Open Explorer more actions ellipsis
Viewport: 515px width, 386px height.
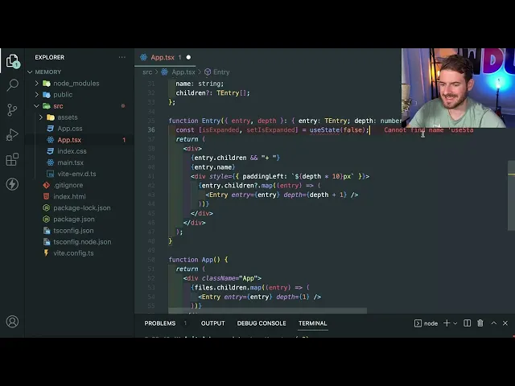coord(122,57)
